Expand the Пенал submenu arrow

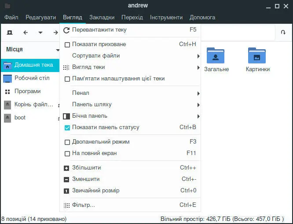click(x=198, y=94)
